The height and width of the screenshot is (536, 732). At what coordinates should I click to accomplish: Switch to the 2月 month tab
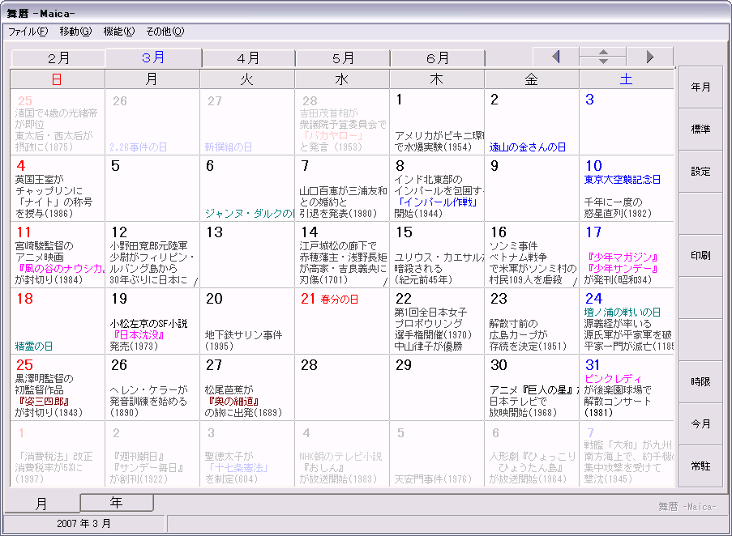click(58, 58)
